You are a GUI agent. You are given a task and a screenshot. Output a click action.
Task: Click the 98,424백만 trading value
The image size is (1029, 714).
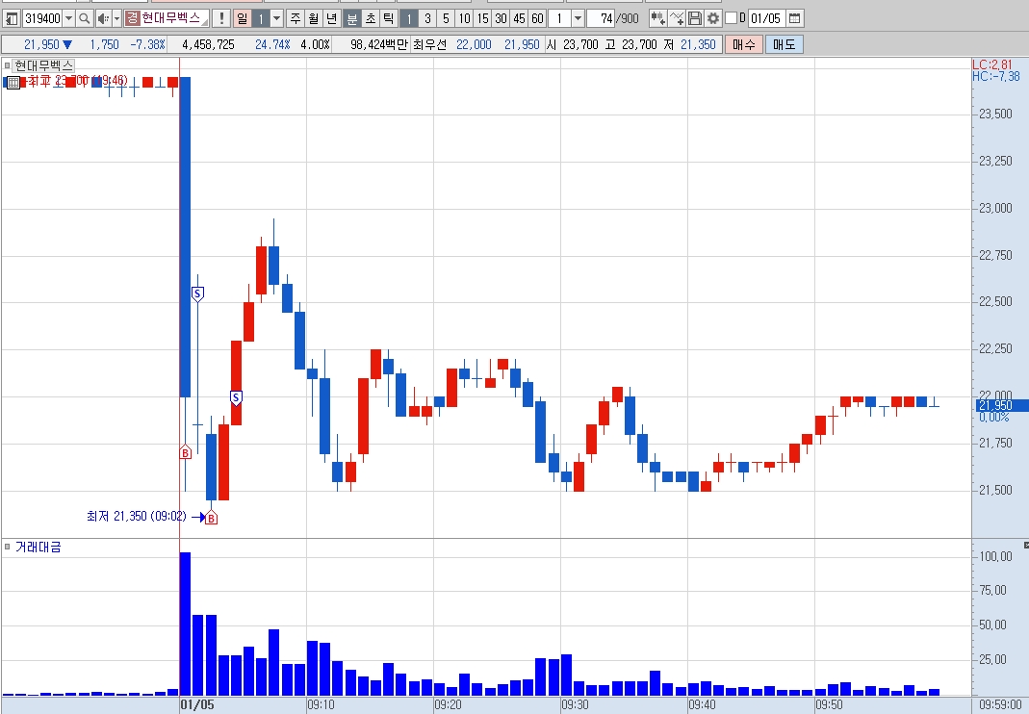tap(378, 44)
